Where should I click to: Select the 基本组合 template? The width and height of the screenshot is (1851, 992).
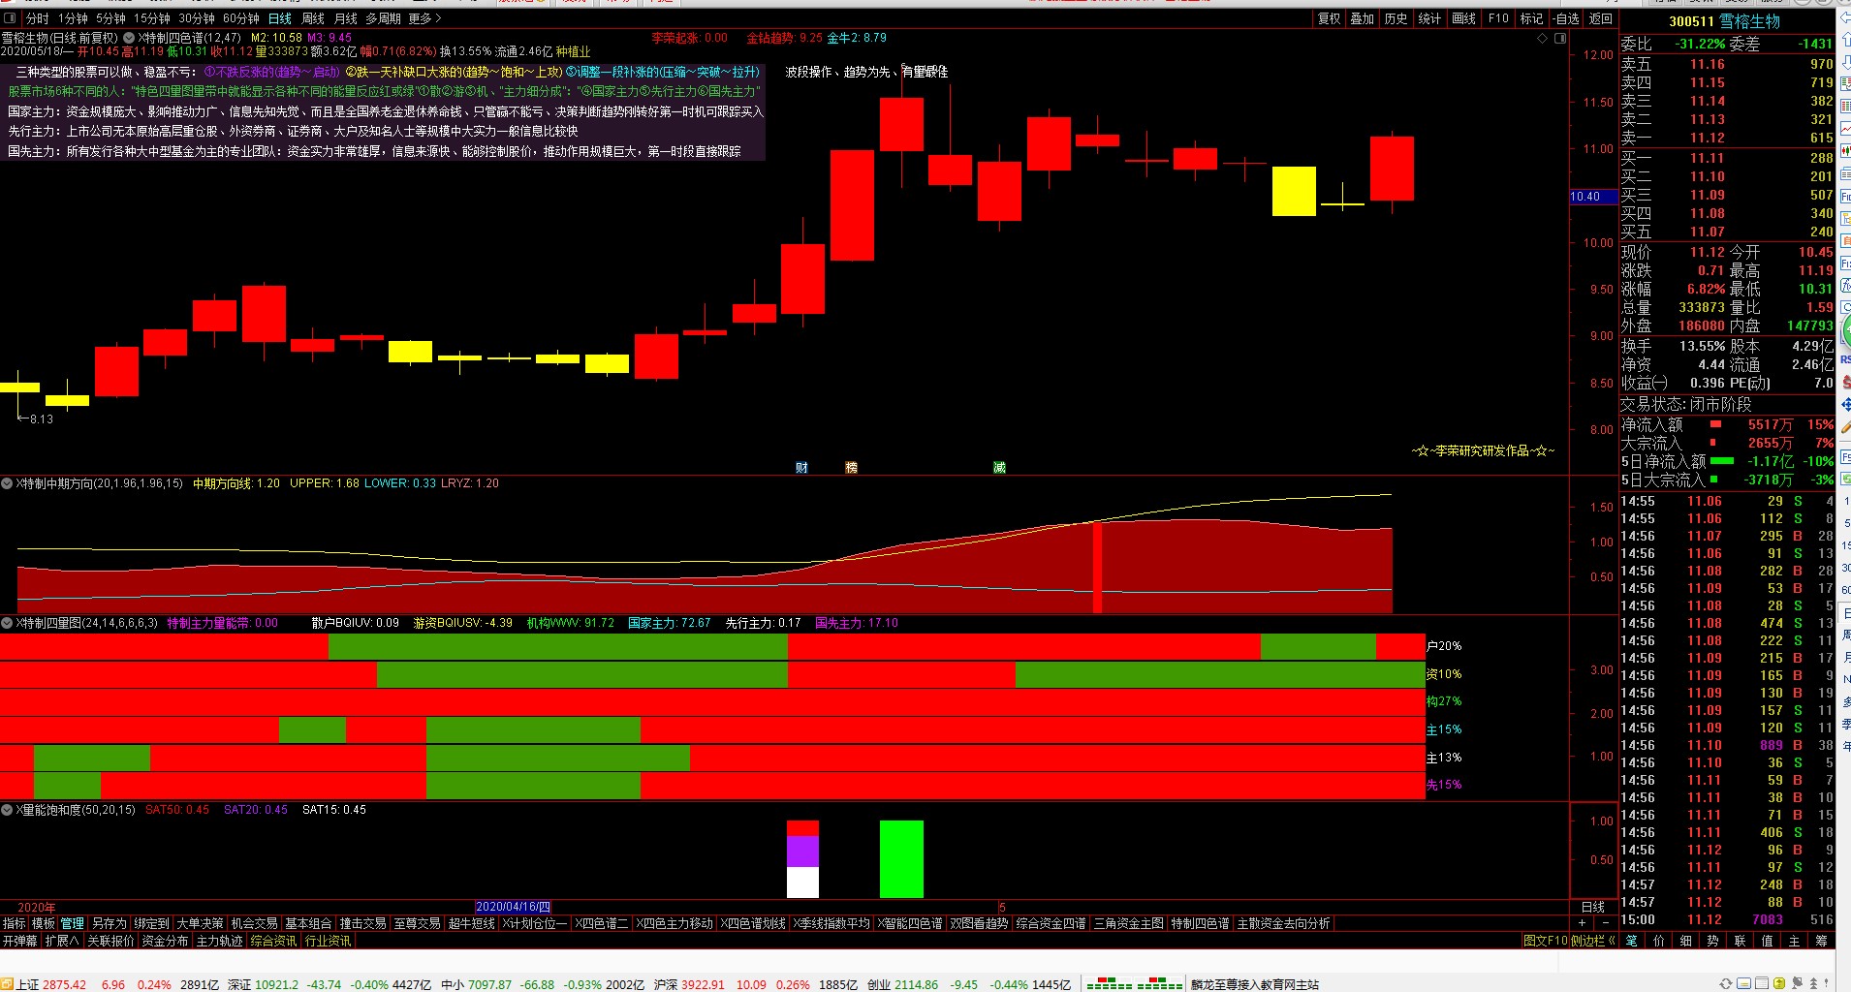(308, 923)
